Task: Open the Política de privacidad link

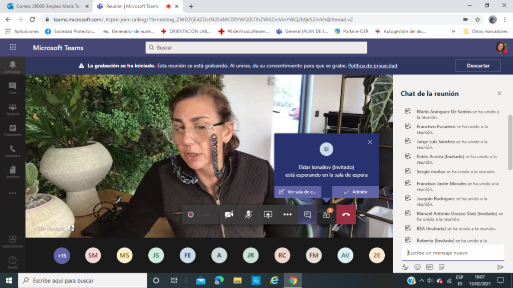Action: click(x=372, y=66)
